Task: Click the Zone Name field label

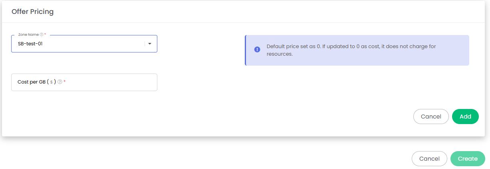Action: (28, 35)
